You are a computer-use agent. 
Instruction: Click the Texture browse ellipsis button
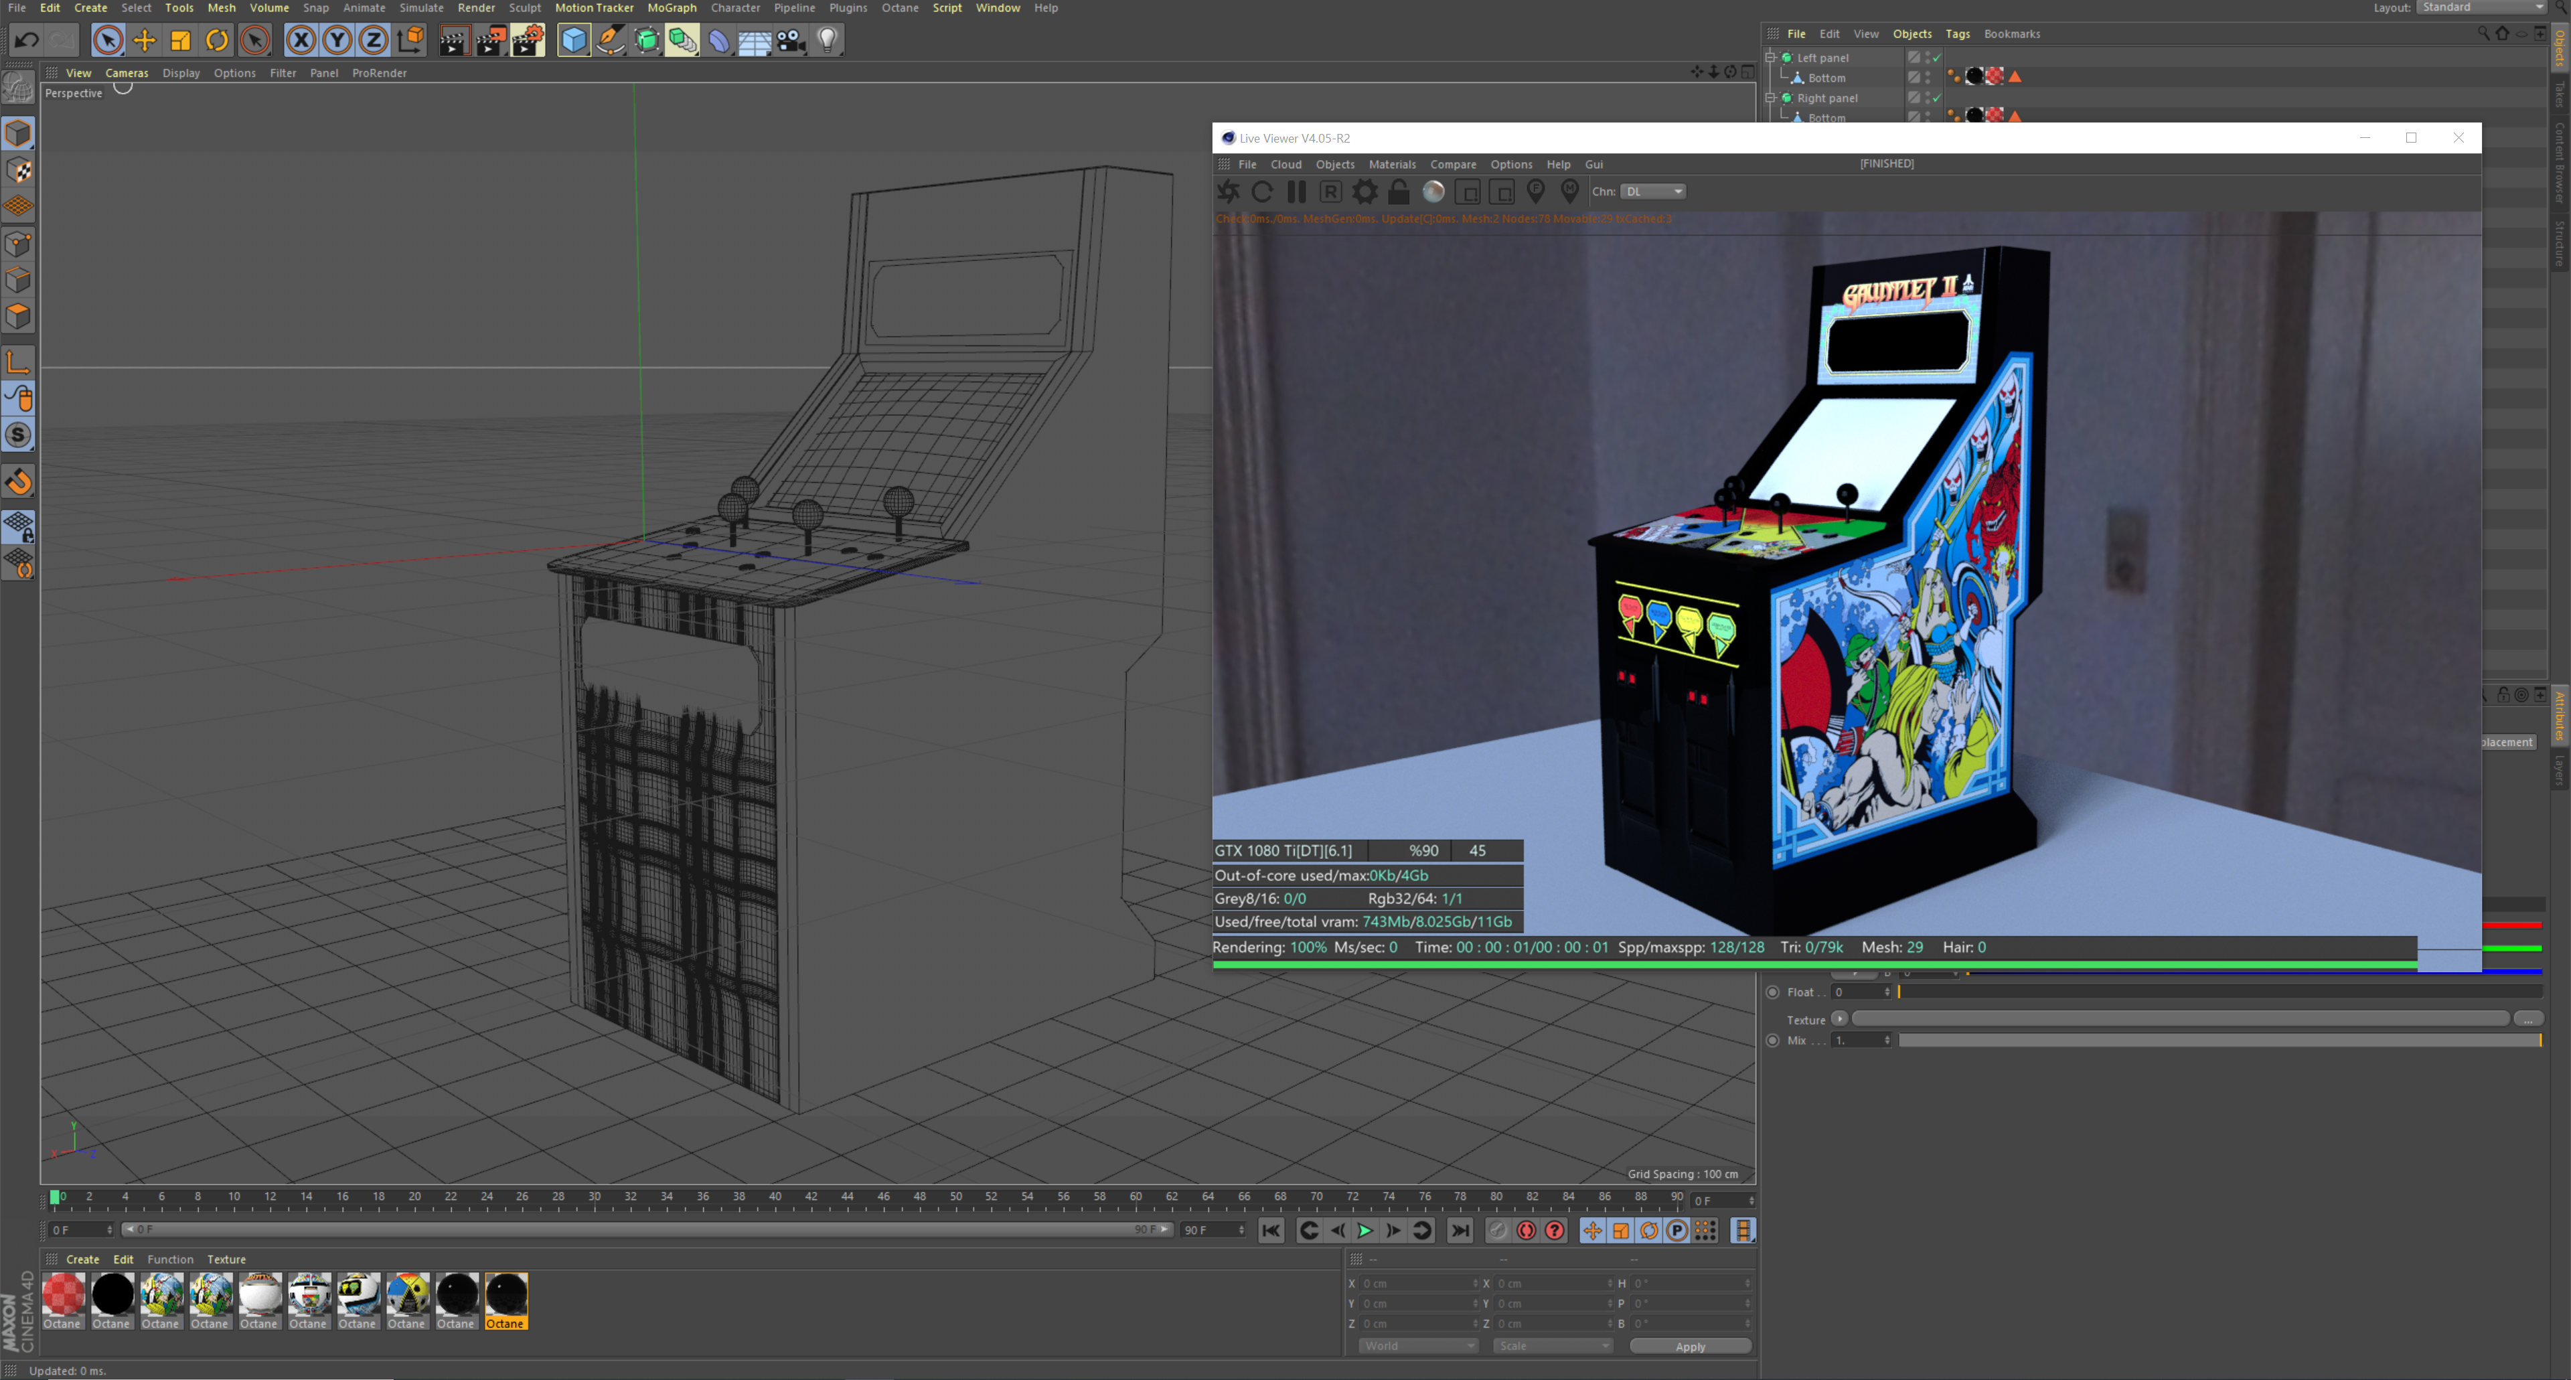2528,1019
